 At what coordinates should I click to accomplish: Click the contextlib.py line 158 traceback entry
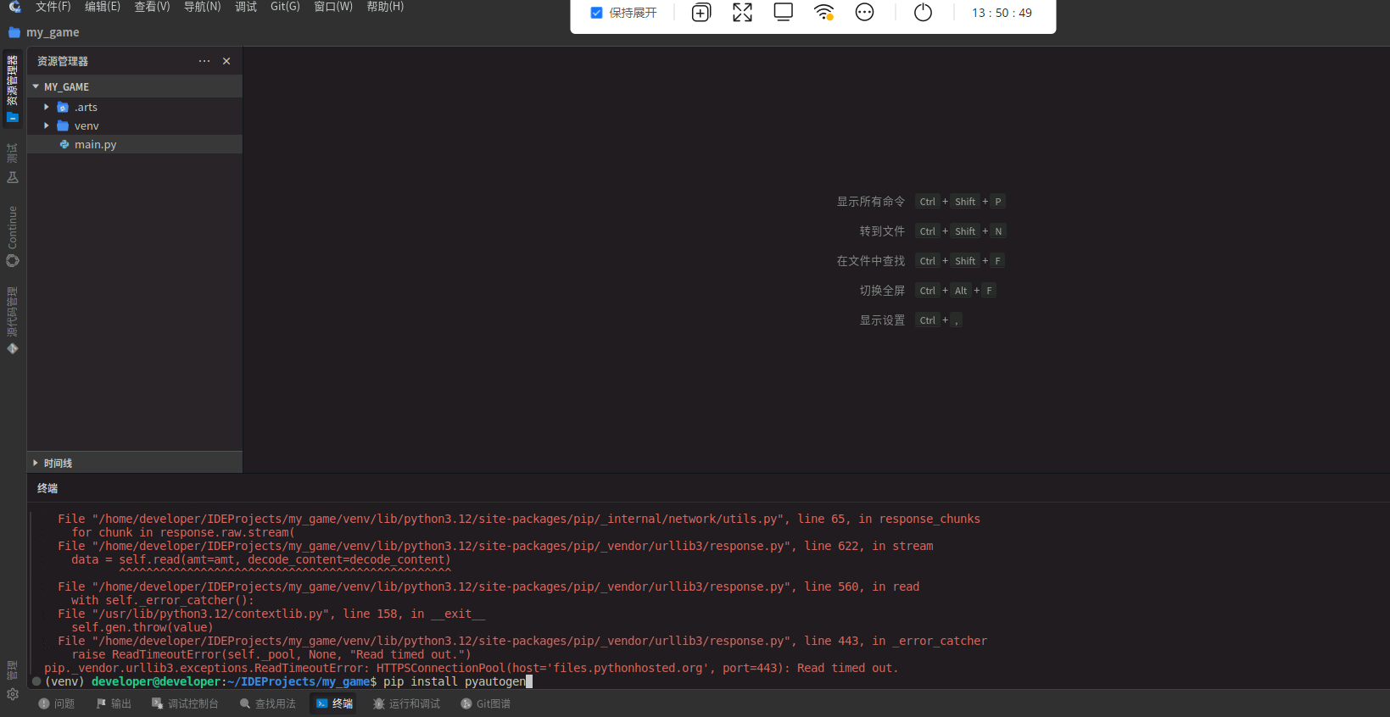[271, 614]
